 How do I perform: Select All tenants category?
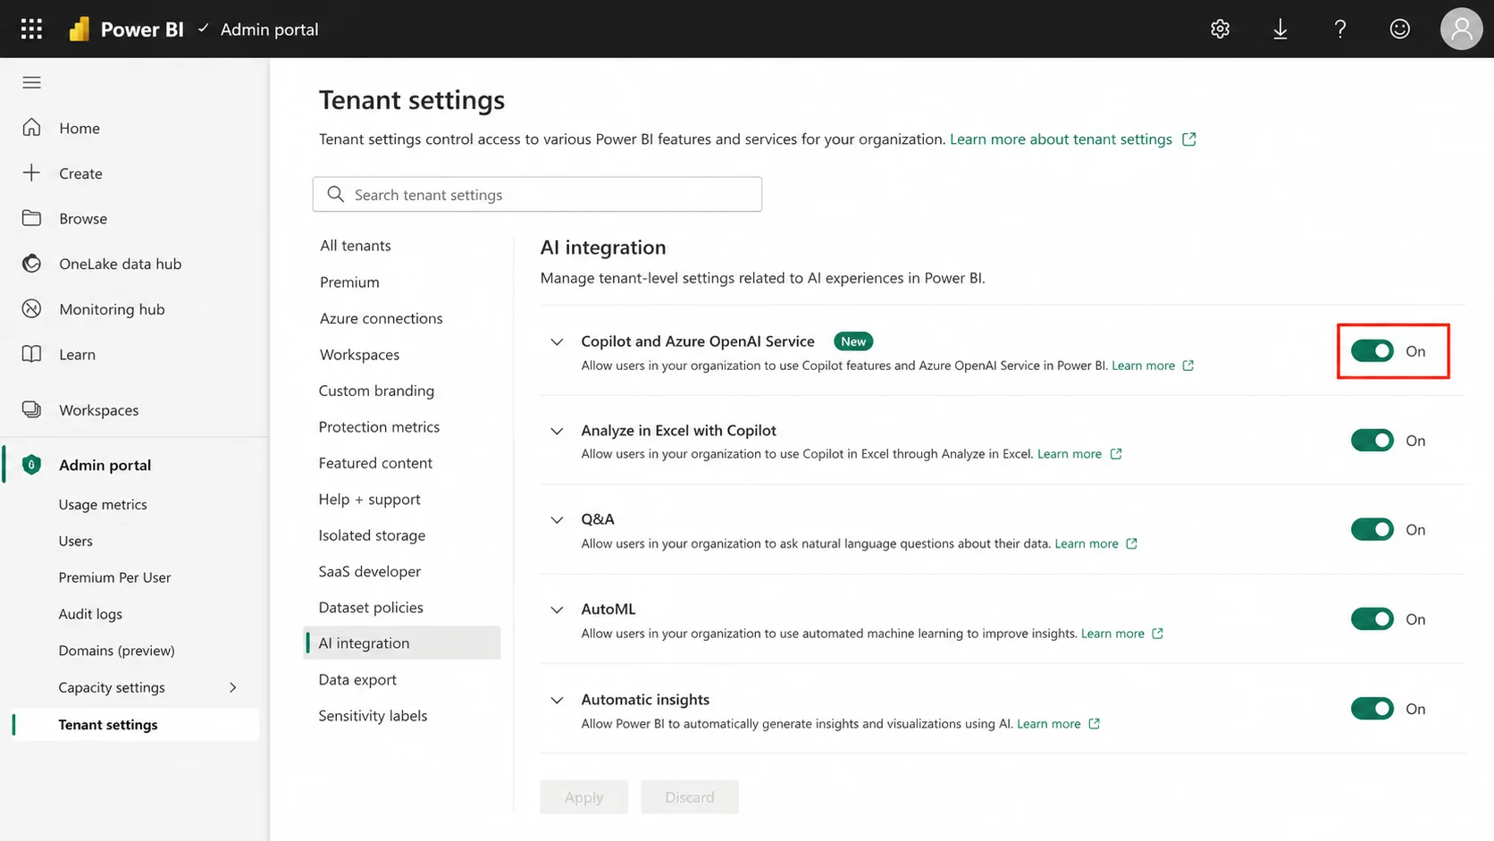(356, 246)
